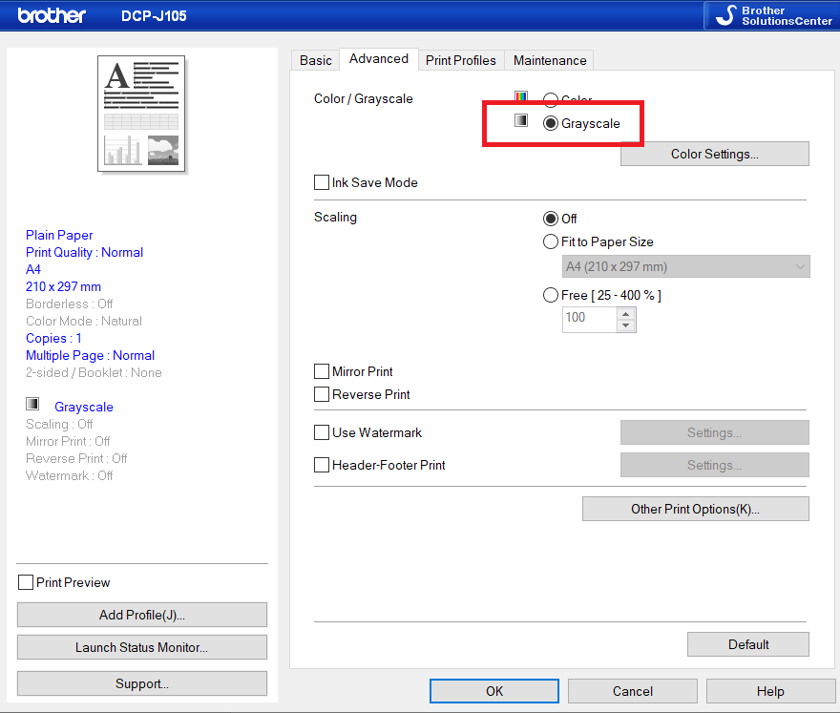Open Color Settings dialog

point(714,154)
